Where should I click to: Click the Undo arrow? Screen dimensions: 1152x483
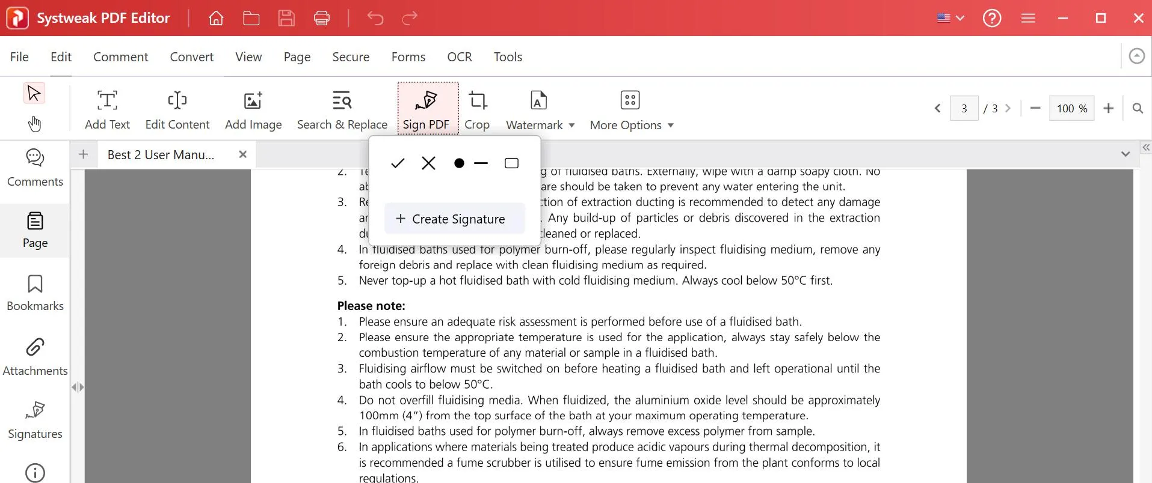375,18
